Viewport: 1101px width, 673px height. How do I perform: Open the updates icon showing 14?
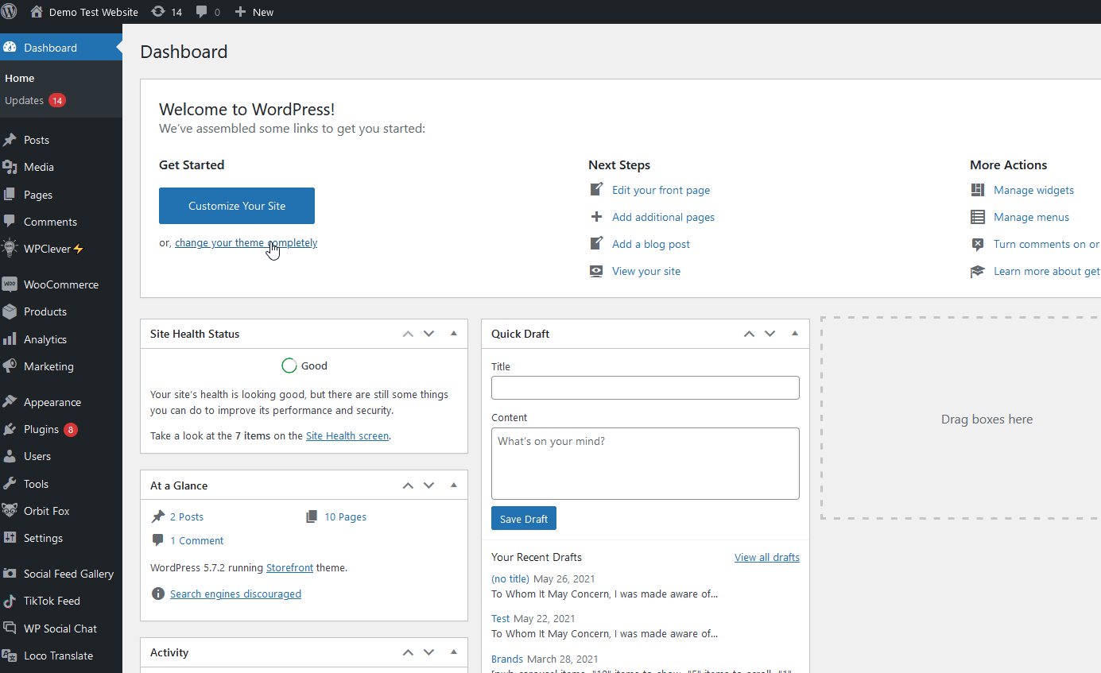[158, 12]
